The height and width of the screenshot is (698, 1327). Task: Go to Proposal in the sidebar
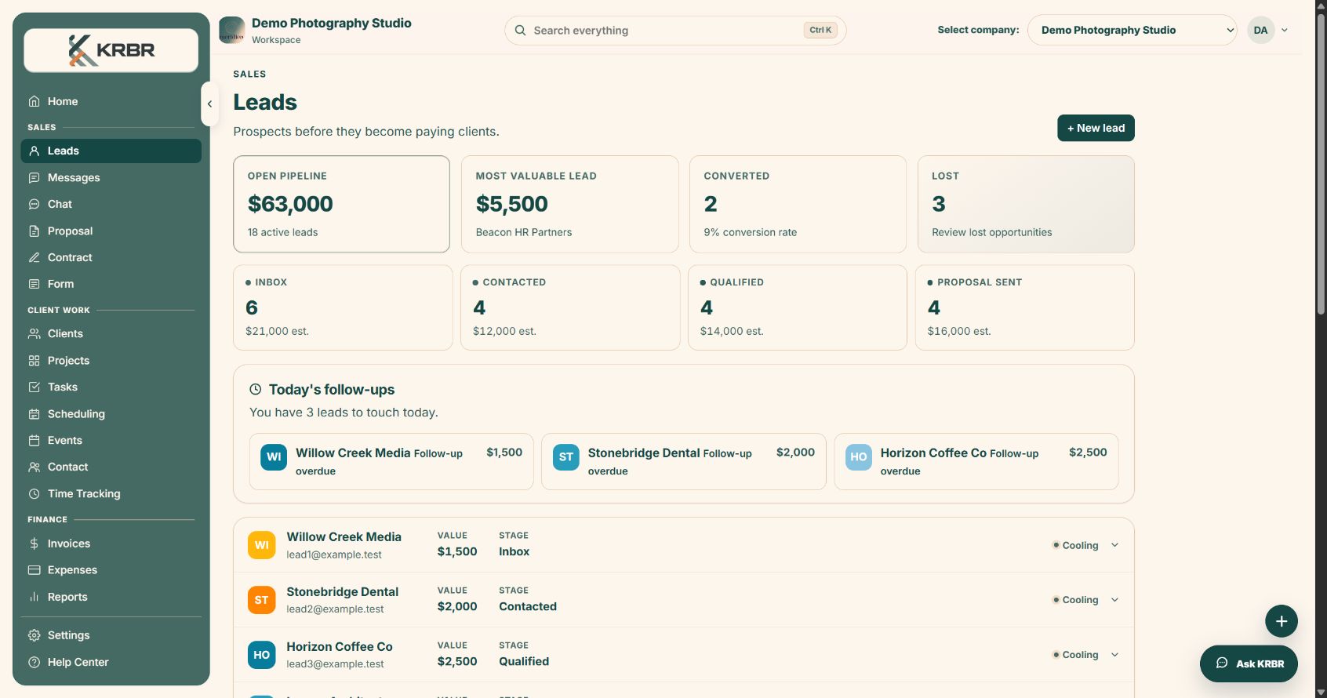click(111, 231)
